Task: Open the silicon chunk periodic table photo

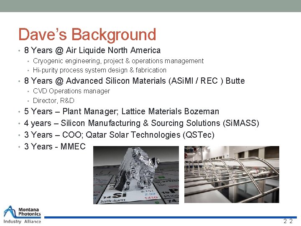Action: click(136, 175)
